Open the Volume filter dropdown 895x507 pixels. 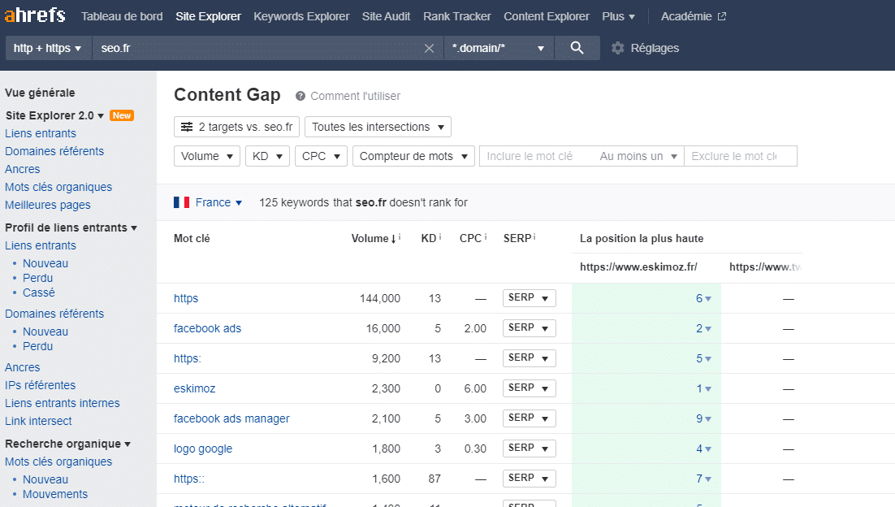pos(207,156)
